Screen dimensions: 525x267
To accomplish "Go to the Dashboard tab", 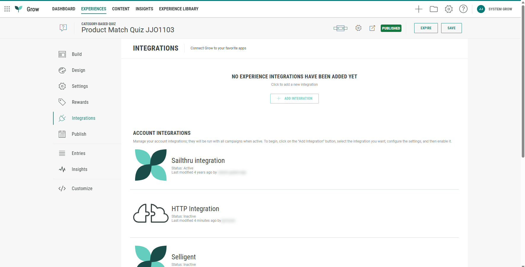I will click(x=63, y=9).
